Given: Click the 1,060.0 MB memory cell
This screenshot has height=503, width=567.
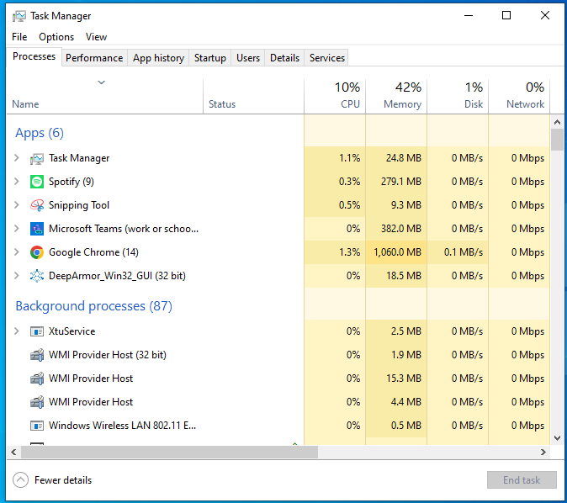Looking at the screenshot, I should 396,252.
